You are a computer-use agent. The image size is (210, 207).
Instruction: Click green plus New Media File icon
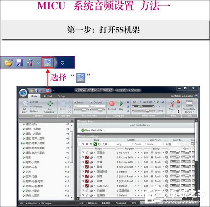click(83, 130)
